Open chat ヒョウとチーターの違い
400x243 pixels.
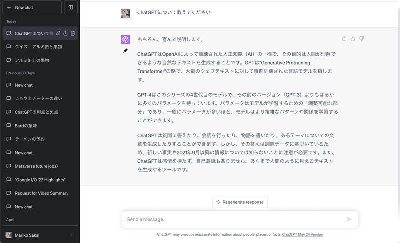click(x=40, y=98)
